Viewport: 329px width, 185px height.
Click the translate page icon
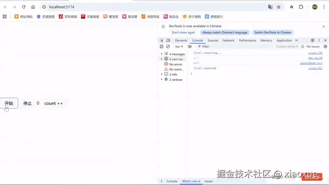[x=270, y=7]
